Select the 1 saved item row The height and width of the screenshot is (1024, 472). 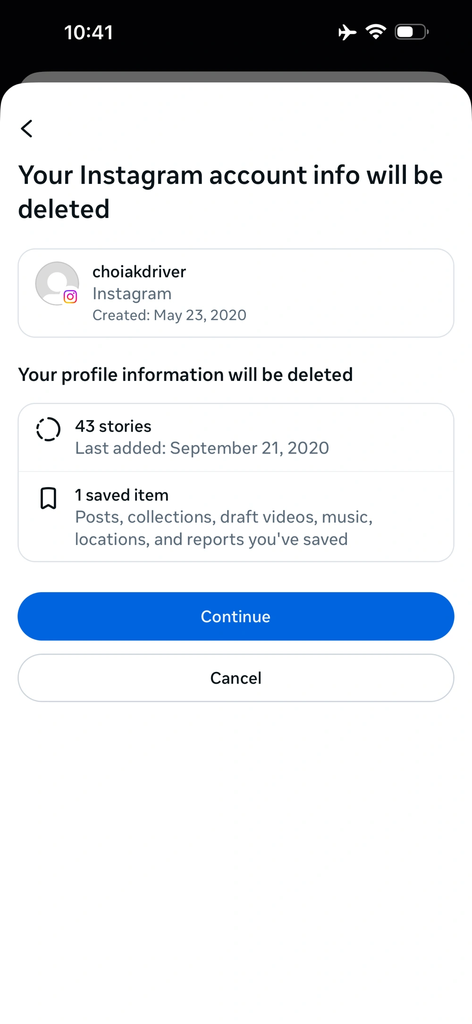coord(236,516)
